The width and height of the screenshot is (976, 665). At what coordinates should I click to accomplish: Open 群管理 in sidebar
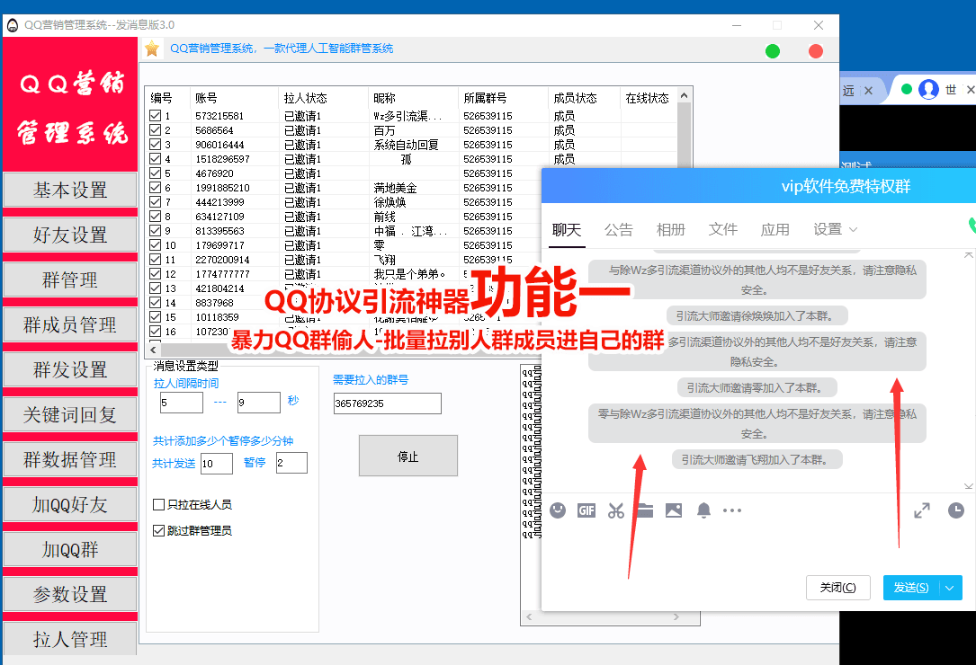(x=70, y=279)
